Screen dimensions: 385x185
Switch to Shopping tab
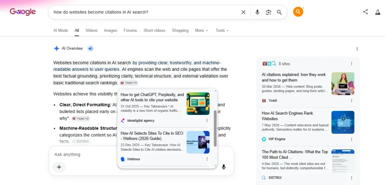pos(180,30)
